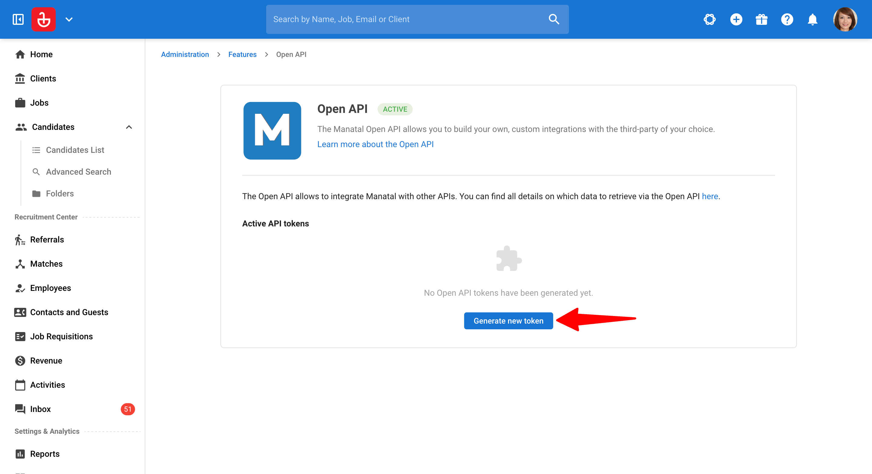Click the Referrals walking-person icon
The image size is (872, 474).
pyautogui.click(x=20, y=240)
